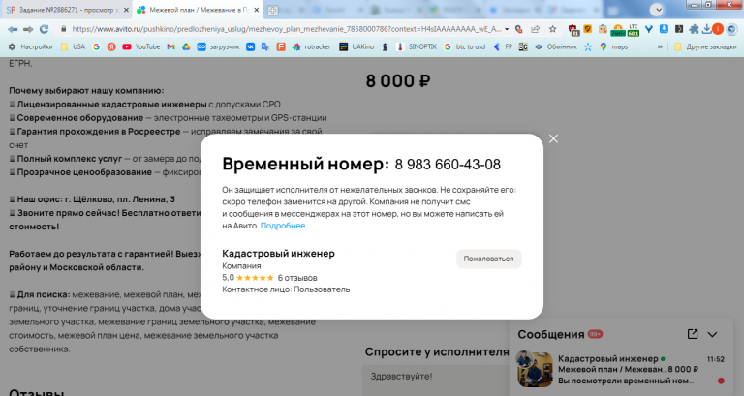Open the blue download extension icon

pyautogui.click(x=664, y=29)
